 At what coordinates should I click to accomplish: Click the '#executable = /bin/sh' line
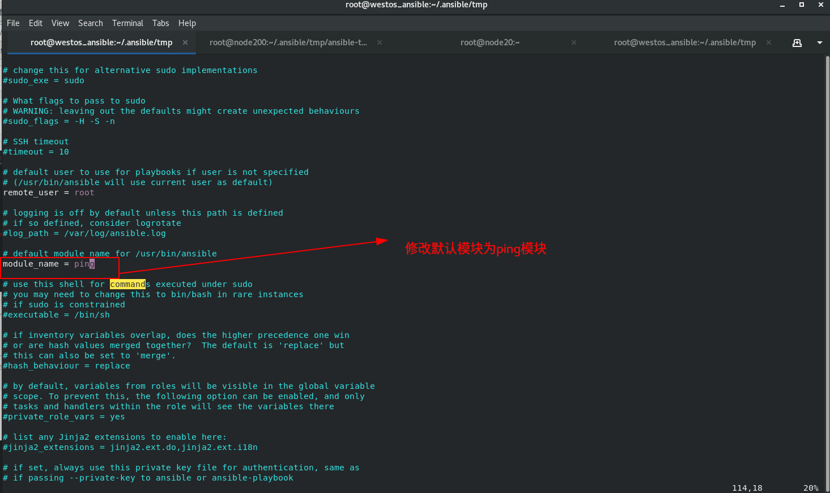[56, 315]
